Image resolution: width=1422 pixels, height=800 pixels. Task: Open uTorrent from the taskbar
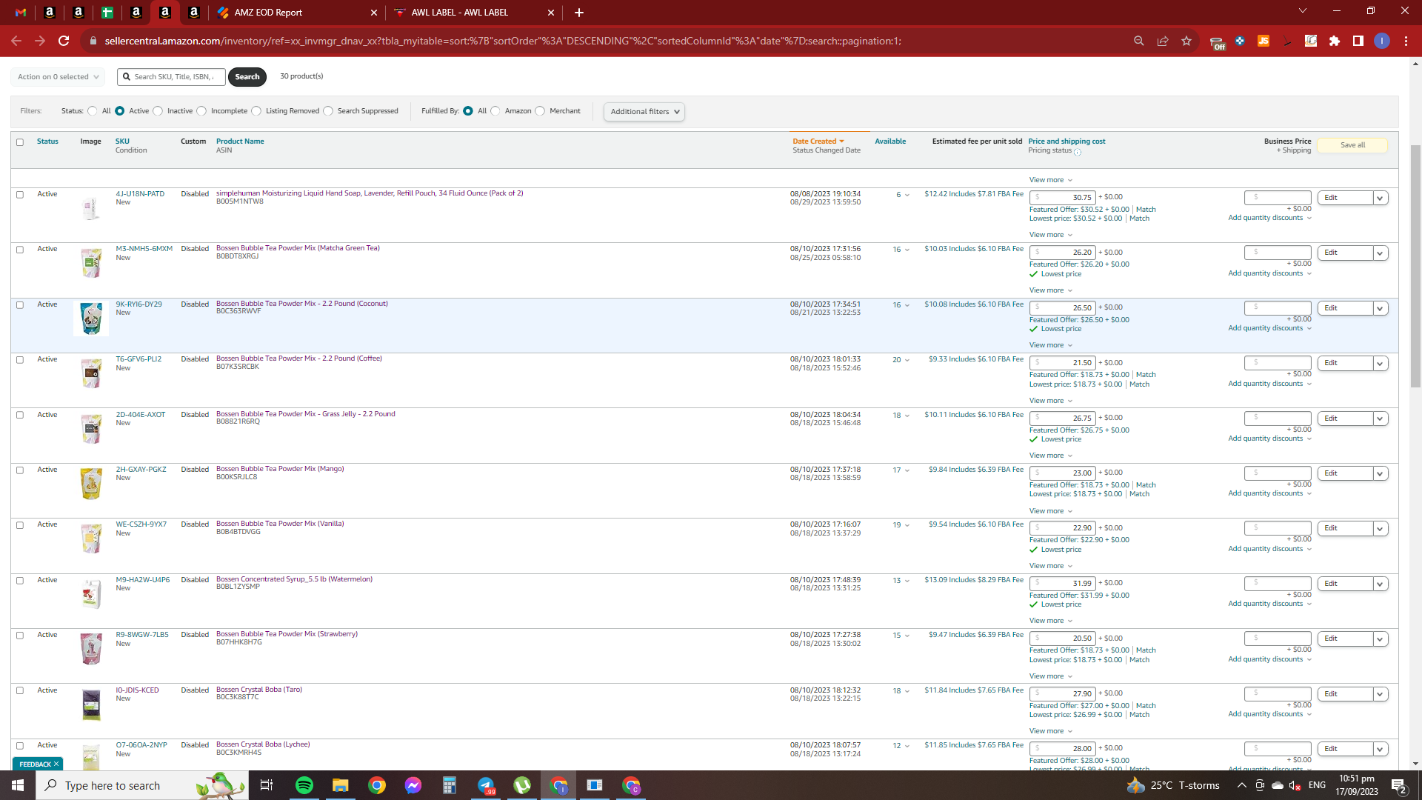[x=522, y=785]
